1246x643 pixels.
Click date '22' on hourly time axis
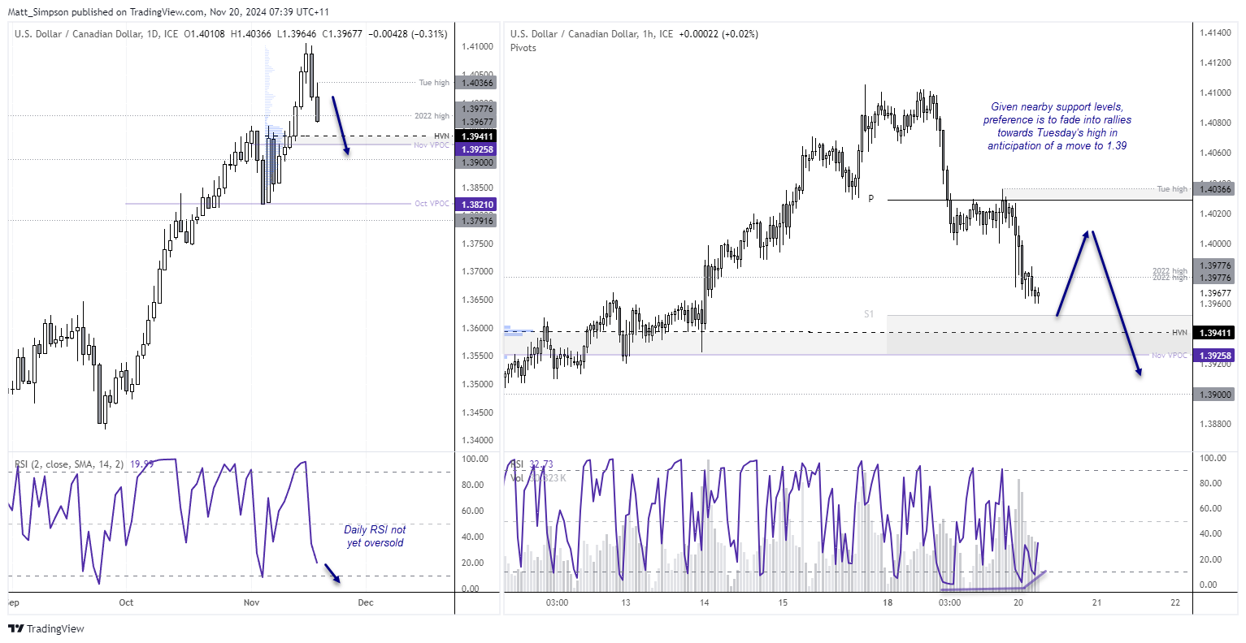pyautogui.click(x=1175, y=602)
